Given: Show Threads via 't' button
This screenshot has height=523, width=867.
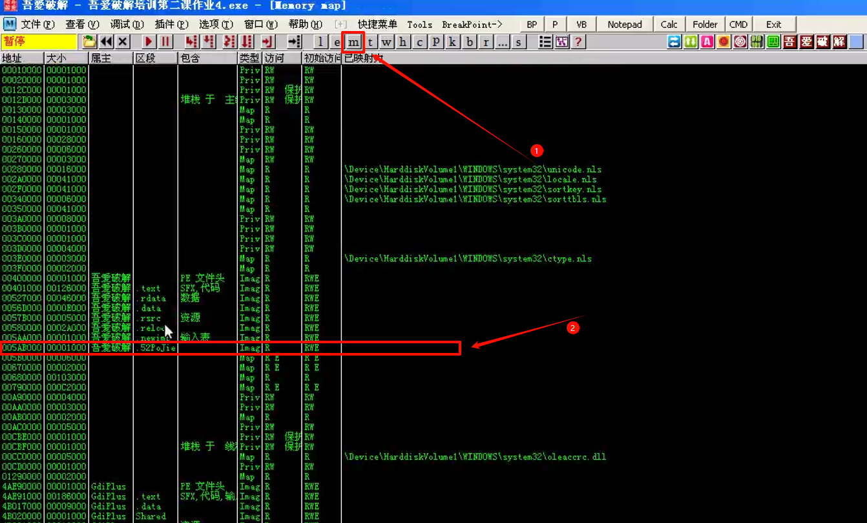Looking at the screenshot, I should click(370, 42).
